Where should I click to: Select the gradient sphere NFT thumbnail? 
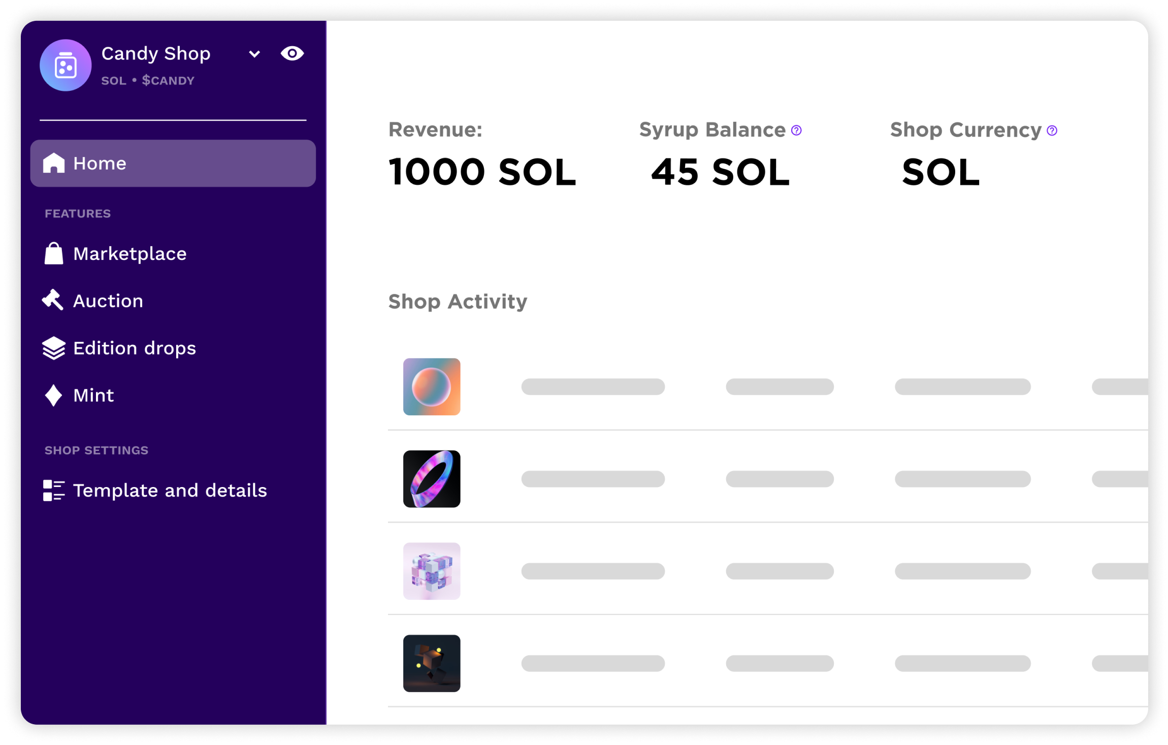[432, 387]
